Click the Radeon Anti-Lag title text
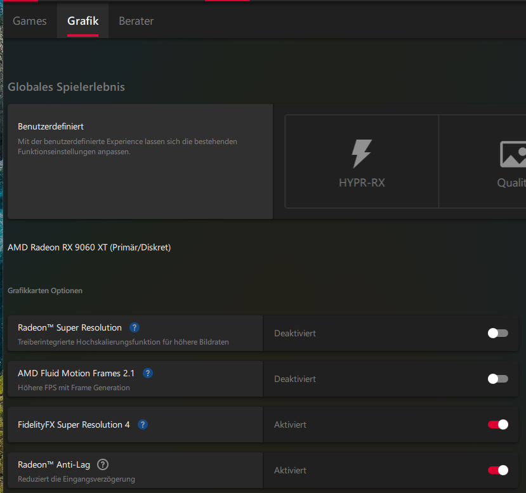Screen dimensions: 526x493 [54, 465]
